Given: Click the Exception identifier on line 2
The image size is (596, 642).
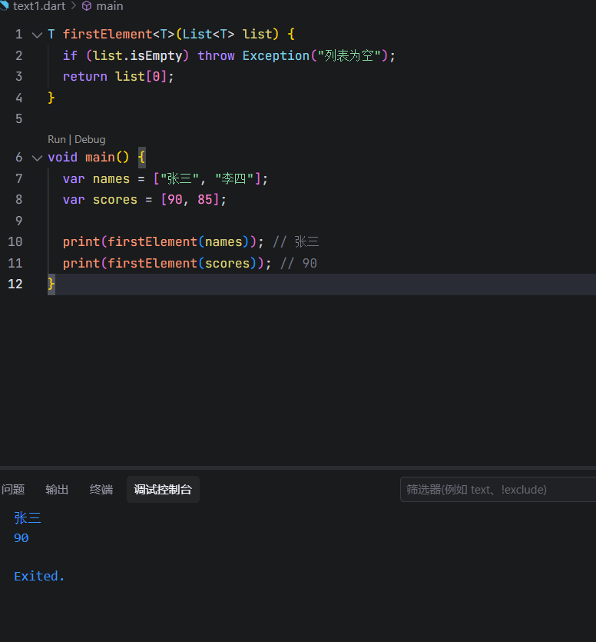Looking at the screenshot, I should (276, 55).
